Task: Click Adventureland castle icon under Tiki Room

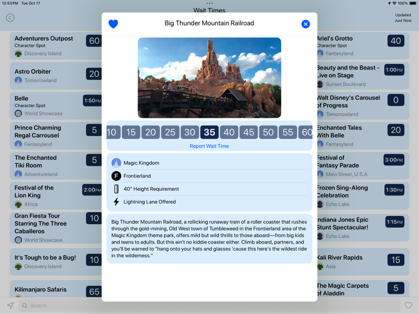Action: pyautogui.click(x=18, y=174)
